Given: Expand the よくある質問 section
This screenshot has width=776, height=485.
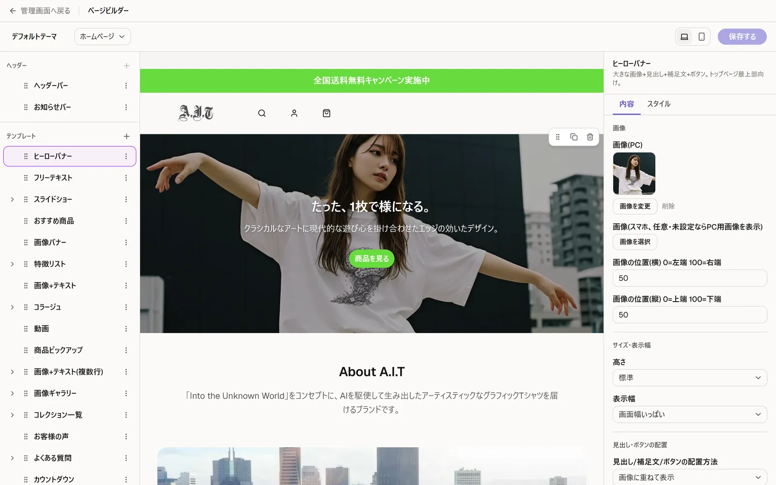Looking at the screenshot, I should tap(12, 458).
